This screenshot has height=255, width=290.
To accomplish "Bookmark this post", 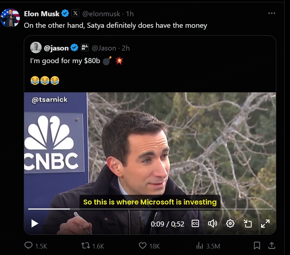I will [x=257, y=246].
